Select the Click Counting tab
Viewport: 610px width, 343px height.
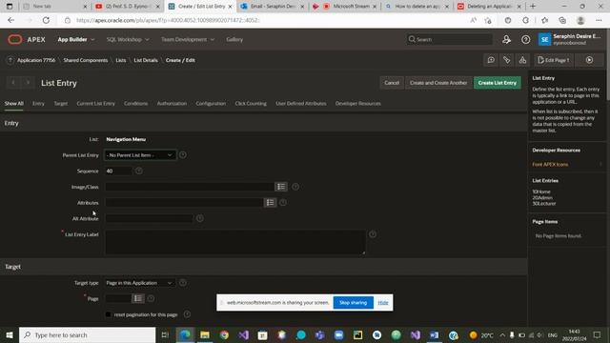pos(251,104)
